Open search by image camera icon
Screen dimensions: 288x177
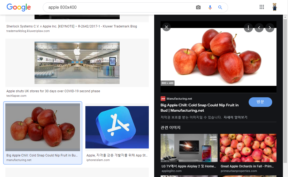(x=198, y=7)
